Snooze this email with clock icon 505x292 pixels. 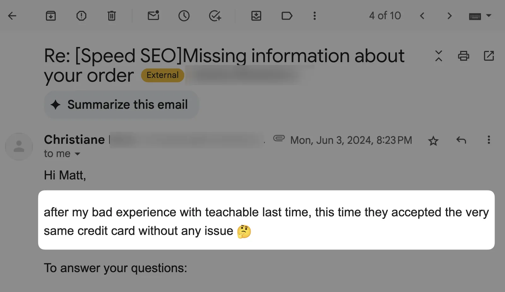pos(184,16)
